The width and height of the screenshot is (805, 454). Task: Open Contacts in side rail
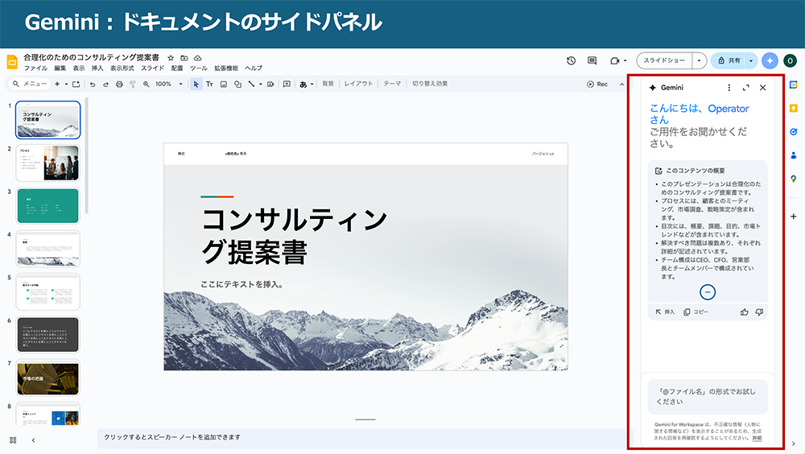click(793, 155)
